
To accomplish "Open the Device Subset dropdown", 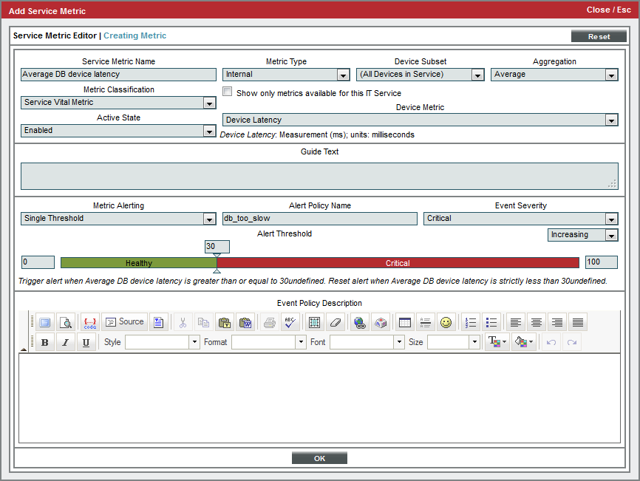I will [x=477, y=75].
